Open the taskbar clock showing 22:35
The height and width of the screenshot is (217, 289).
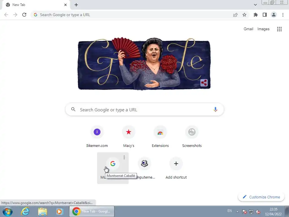click(x=273, y=212)
